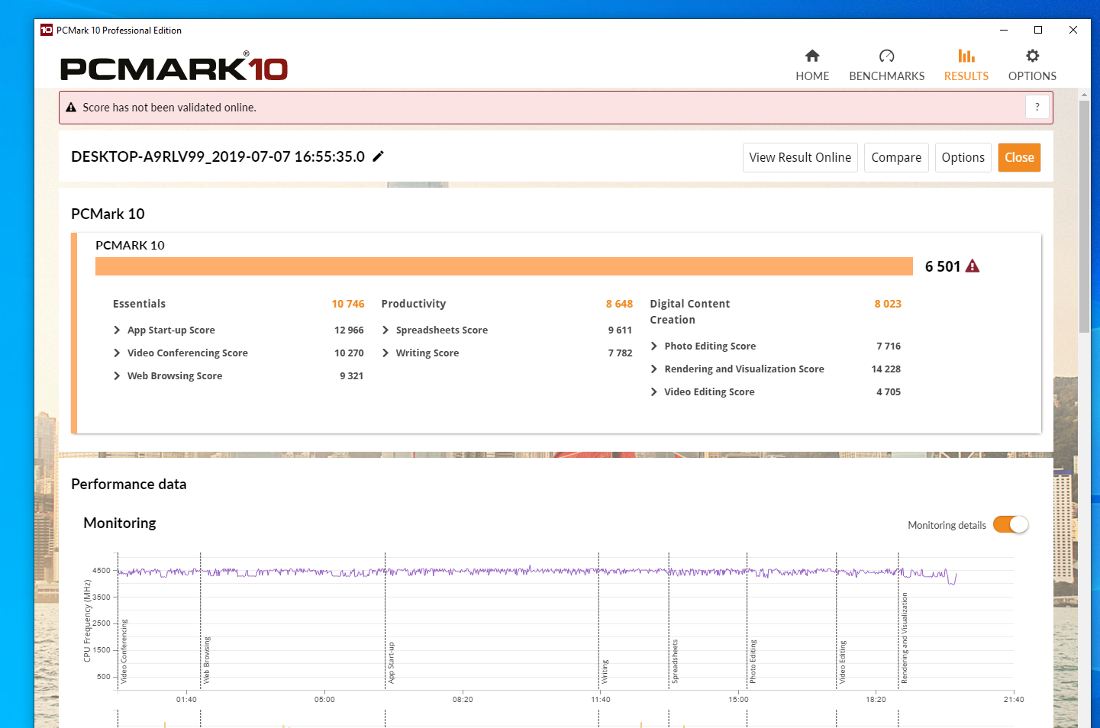
Task: Click the PCMark 10 logo
Action: click(x=174, y=67)
